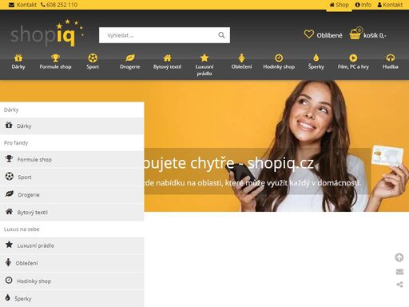Click the shopiq logo
This screenshot has width=409, height=307.
pyautogui.click(x=47, y=34)
